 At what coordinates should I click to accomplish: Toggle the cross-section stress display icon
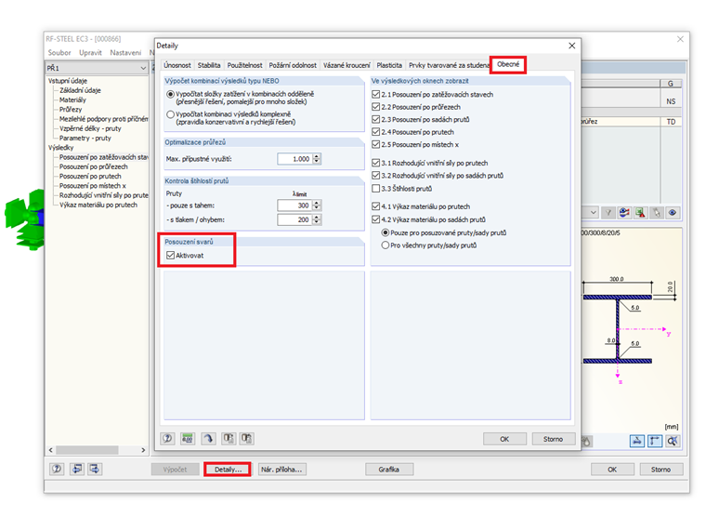coord(636,441)
